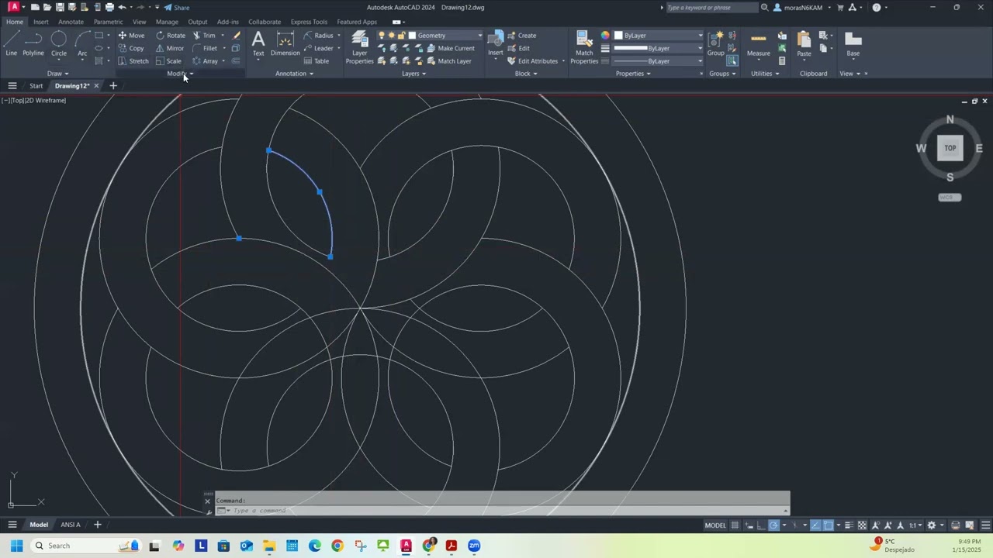Activate the Move command
Image resolution: width=993 pixels, height=558 pixels.
131,36
